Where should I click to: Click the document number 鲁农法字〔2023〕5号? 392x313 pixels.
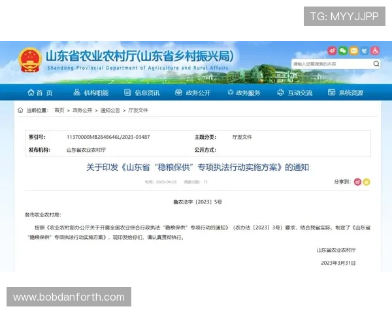(197, 202)
